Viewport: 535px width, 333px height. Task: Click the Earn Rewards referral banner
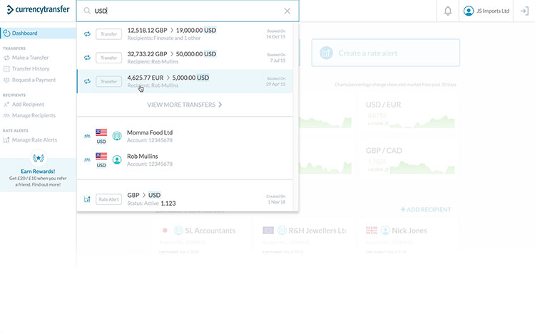tap(38, 176)
